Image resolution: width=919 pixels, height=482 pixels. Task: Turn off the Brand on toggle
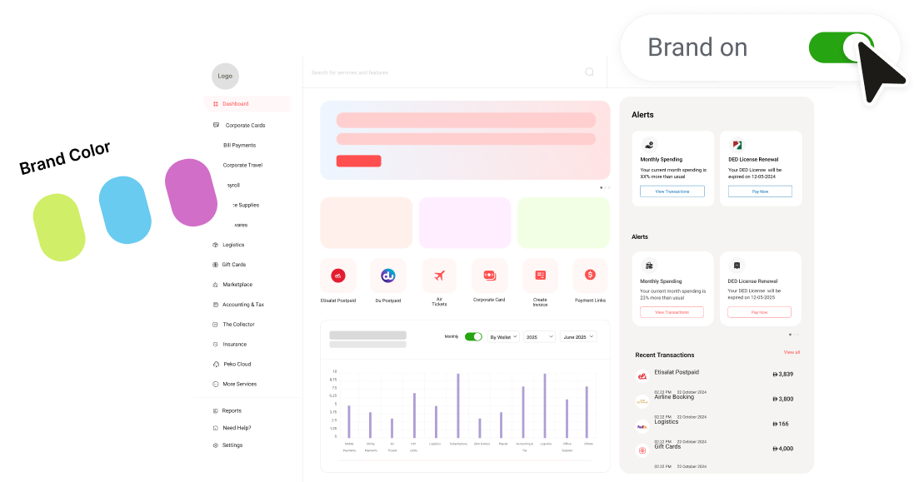(x=841, y=47)
